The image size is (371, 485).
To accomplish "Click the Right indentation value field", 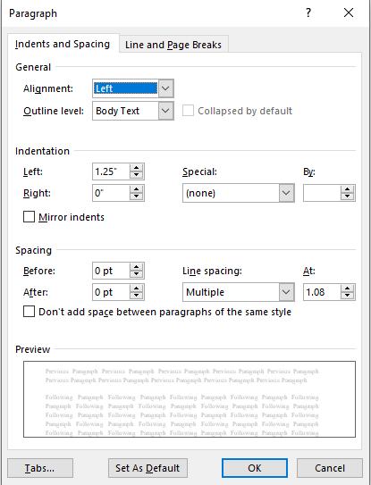I will coord(111,193).
